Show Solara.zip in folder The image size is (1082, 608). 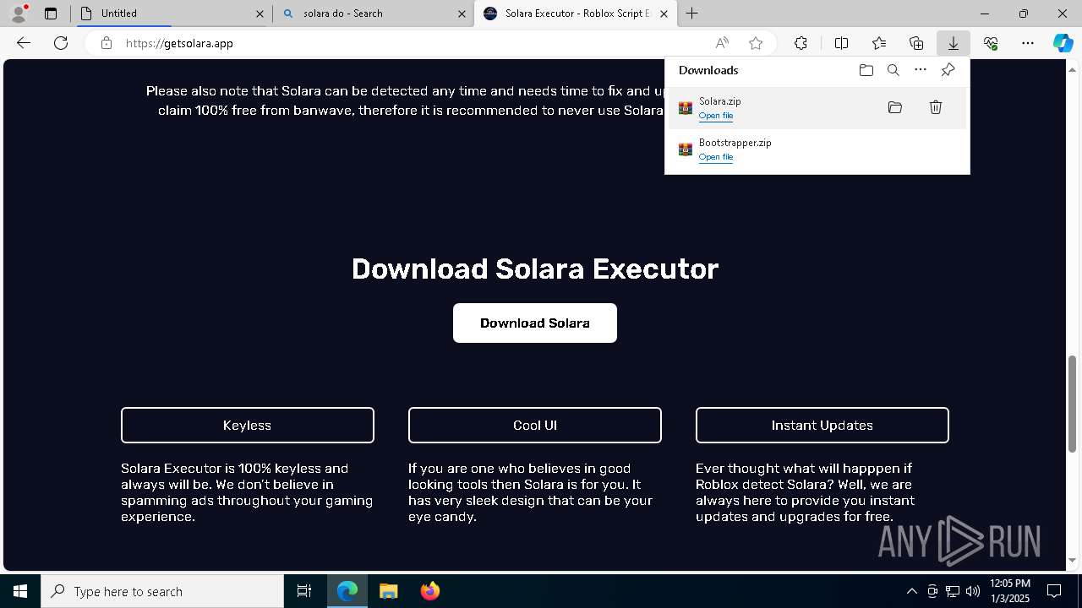[895, 107]
